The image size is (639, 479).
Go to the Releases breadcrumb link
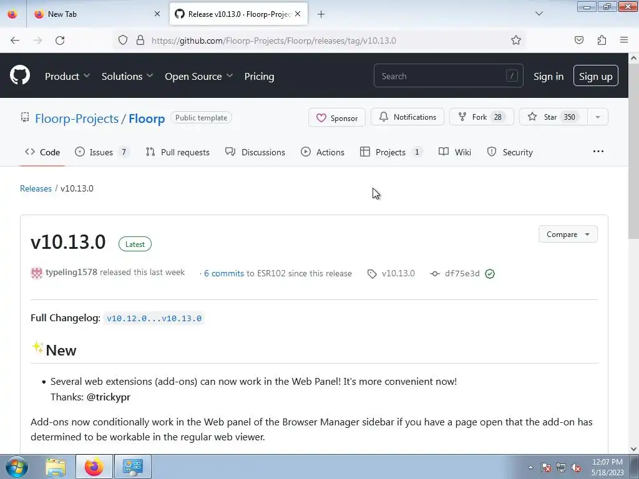(36, 188)
